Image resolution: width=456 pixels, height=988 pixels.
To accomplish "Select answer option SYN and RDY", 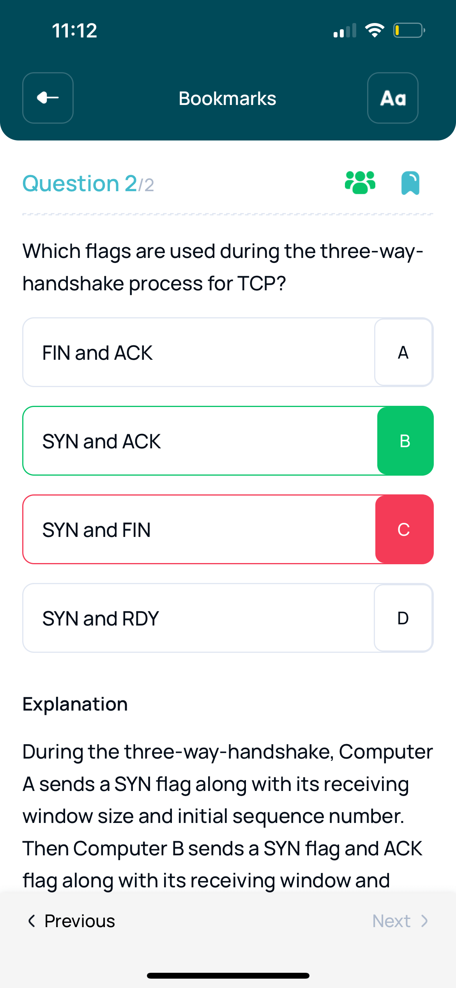I will coord(228,618).
